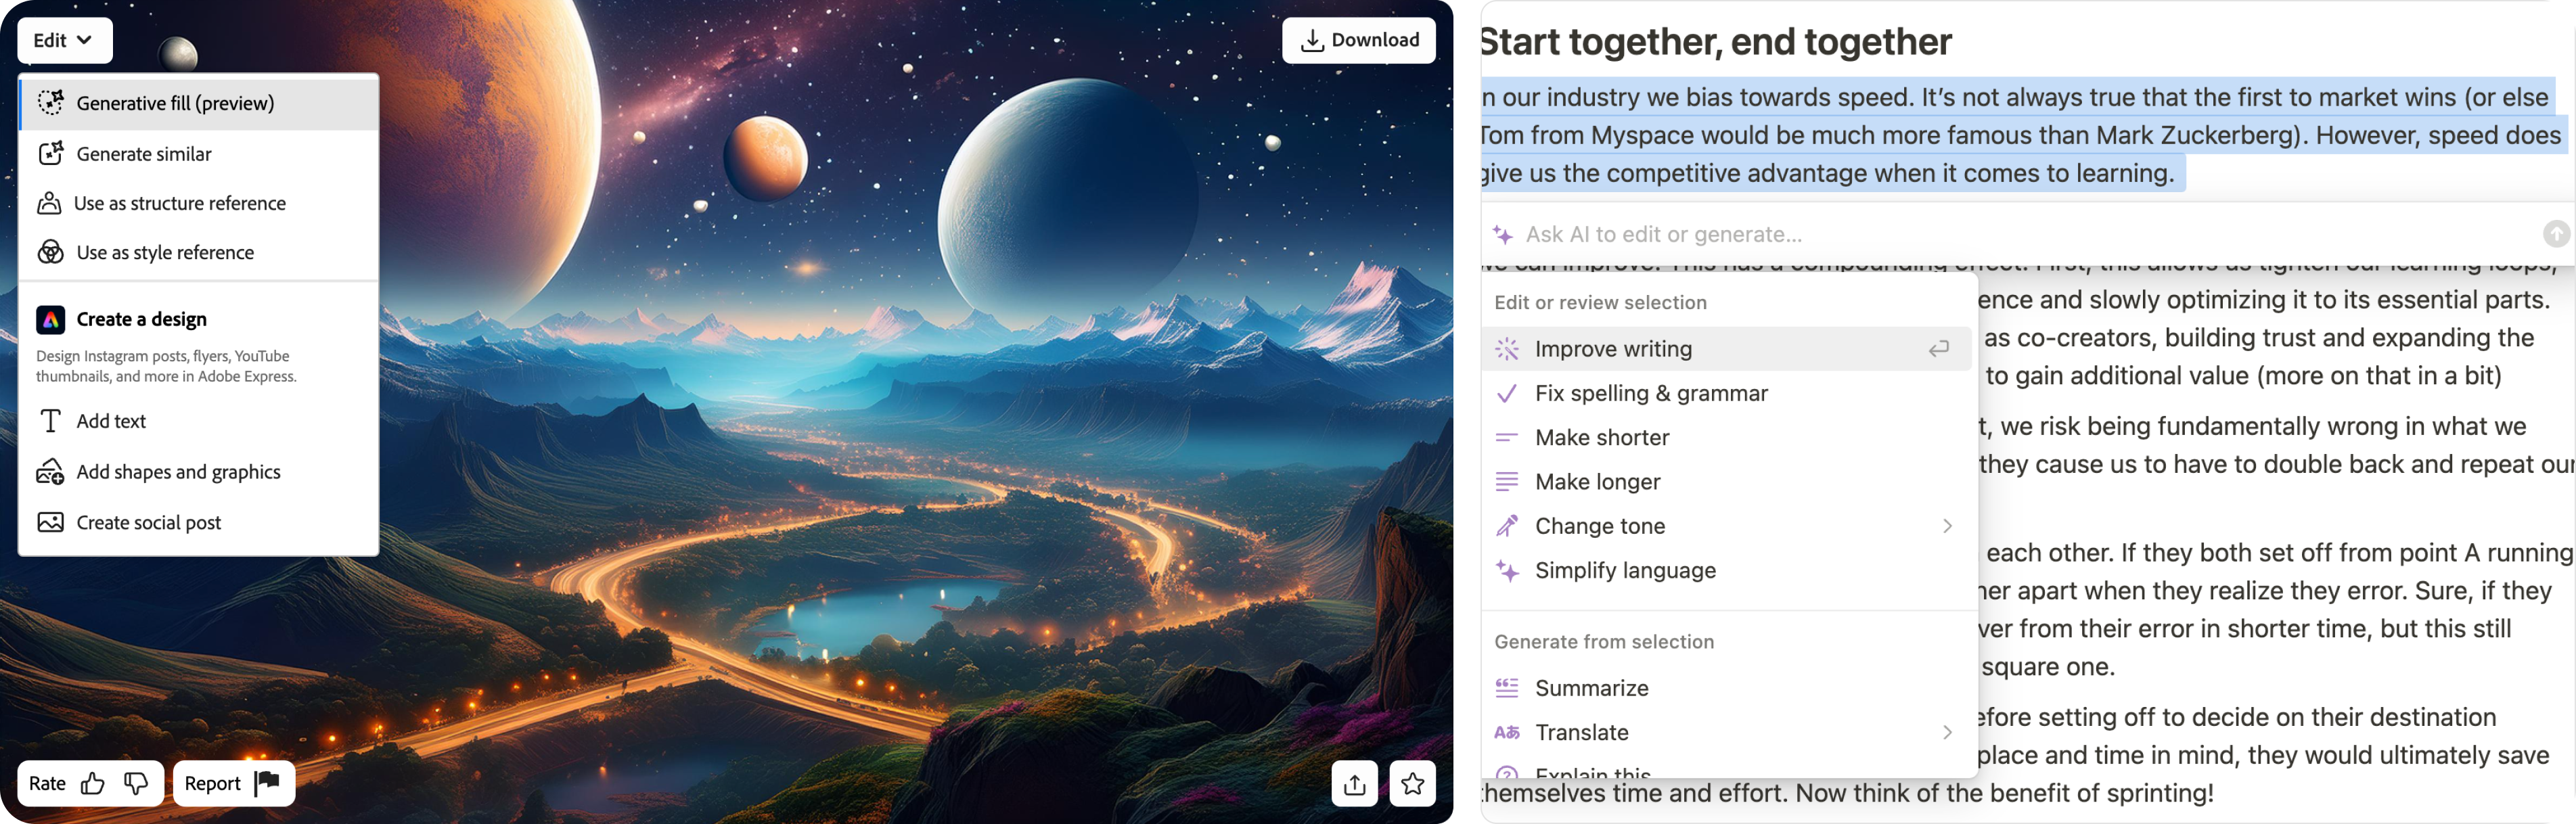Click the share upload icon
Viewport: 2576px width, 824px height.
click(x=1355, y=783)
